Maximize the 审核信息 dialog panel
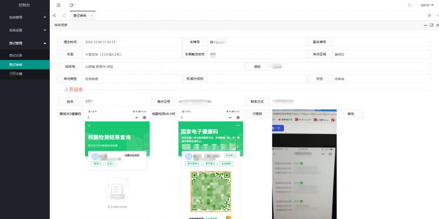Screen dimensions: 439x219 pos(431,25)
